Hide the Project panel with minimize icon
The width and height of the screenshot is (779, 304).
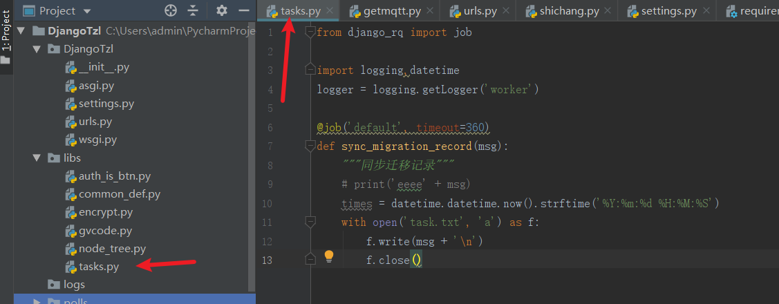coord(243,10)
